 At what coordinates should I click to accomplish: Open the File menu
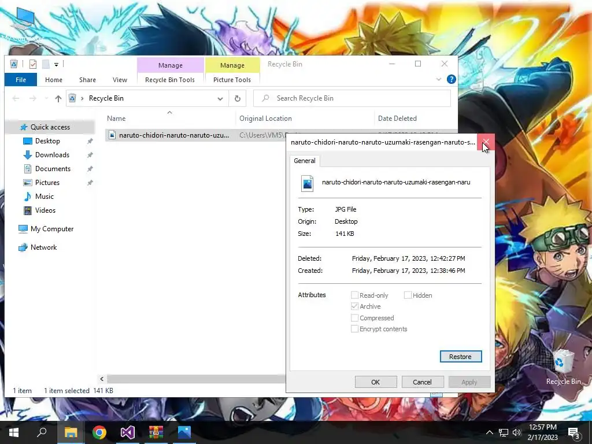(x=21, y=80)
